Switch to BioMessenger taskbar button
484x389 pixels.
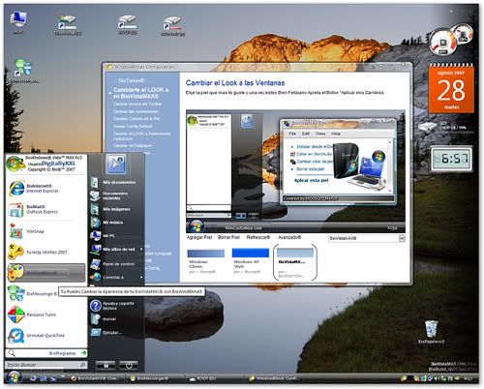(153, 378)
